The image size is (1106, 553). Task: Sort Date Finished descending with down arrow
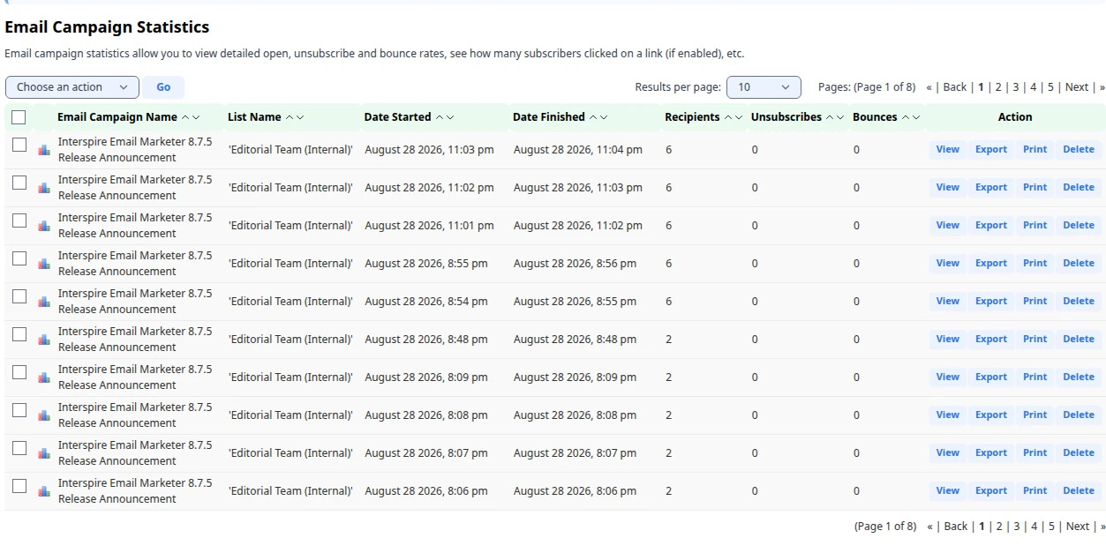(x=604, y=117)
